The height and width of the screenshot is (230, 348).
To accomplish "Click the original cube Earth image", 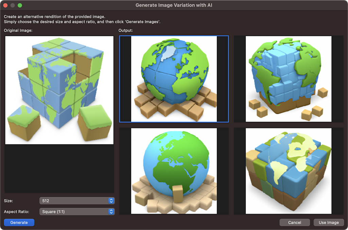I will [59, 90].
